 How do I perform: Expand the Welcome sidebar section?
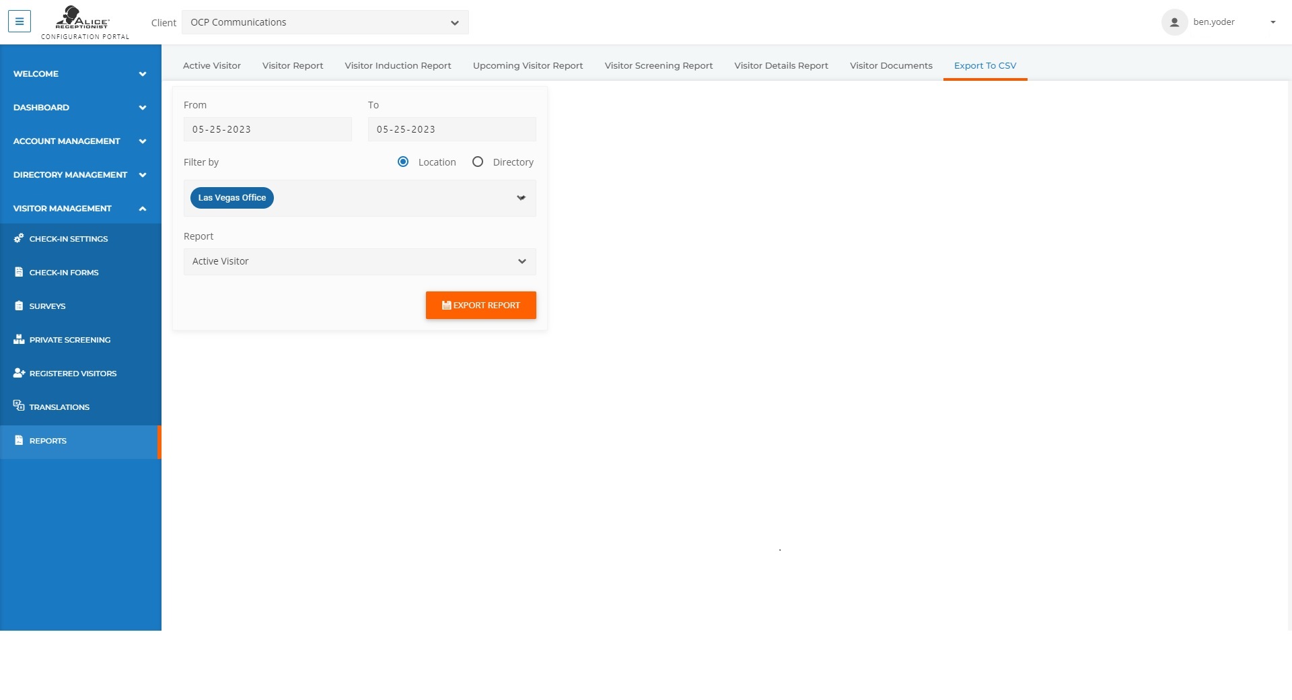pos(81,74)
